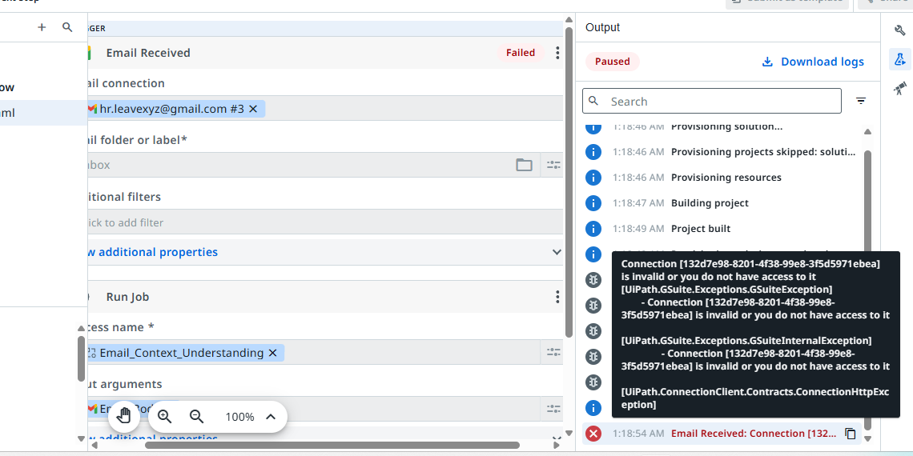Click the canvas horizontal scrollbar thumb
Image resolution: width=913 pixels, height=456 pixels.
pos(332,446)
